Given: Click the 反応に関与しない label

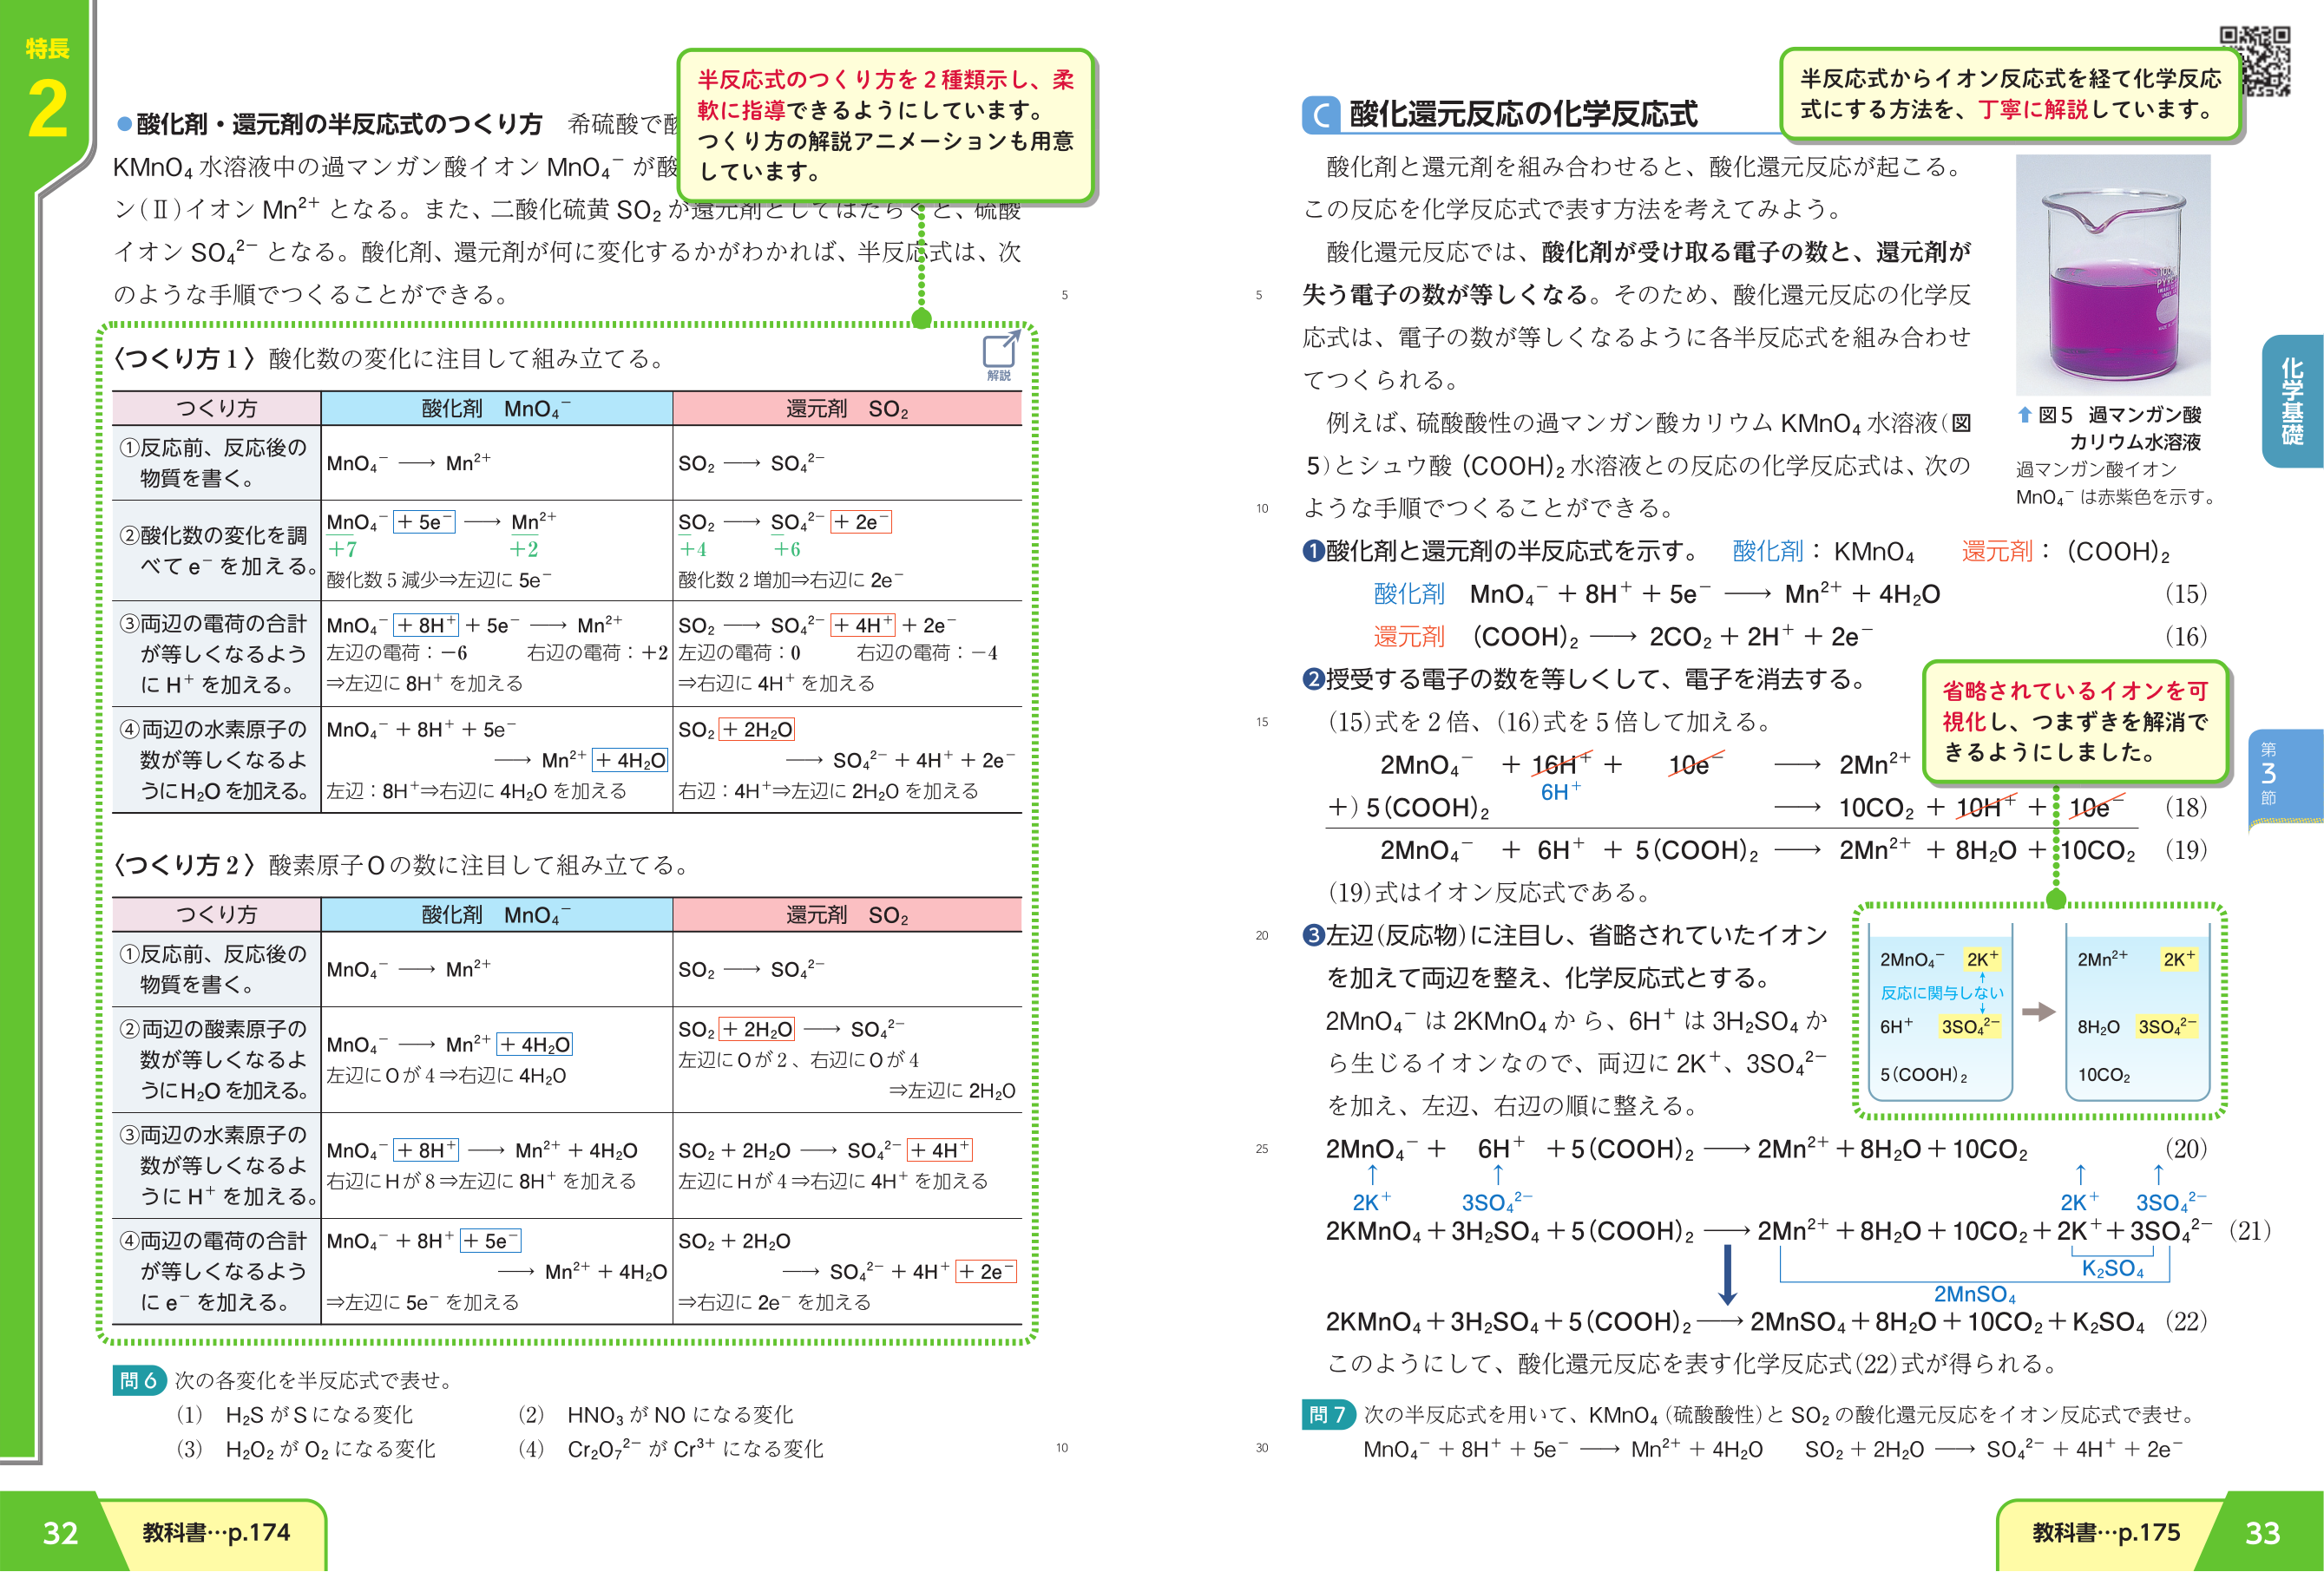Looking at the screenshot, I should pos(1941,992).
